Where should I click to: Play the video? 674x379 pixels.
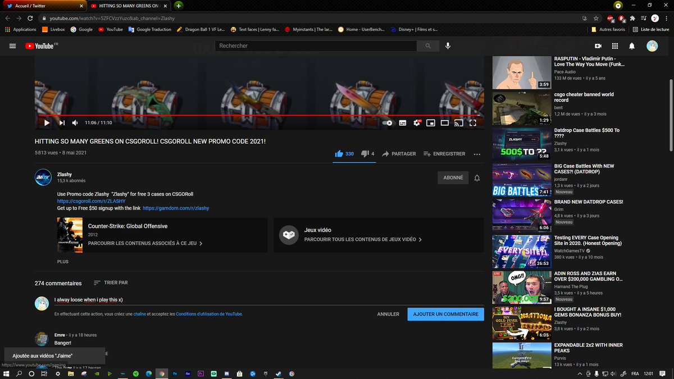pyautogui.click(x=47, y=122)
